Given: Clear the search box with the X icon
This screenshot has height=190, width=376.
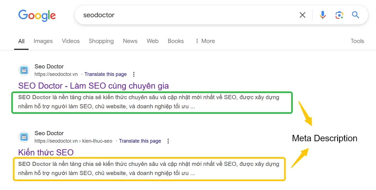Looking at the screenshot, I should click(303, 15).
